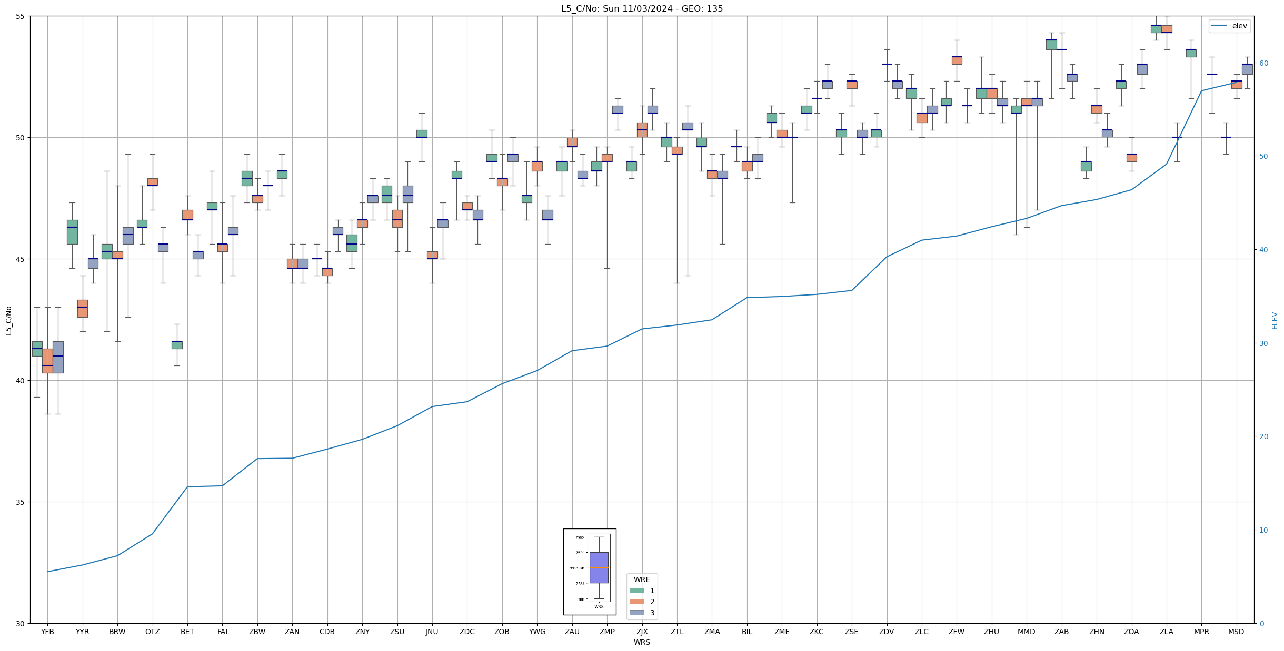
Task: Click the 'YFB' x-axis tick label
Action: click(47, 632)
